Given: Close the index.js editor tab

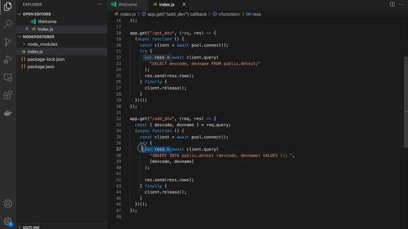Looking at the screenshot, I should pos(184,4).
